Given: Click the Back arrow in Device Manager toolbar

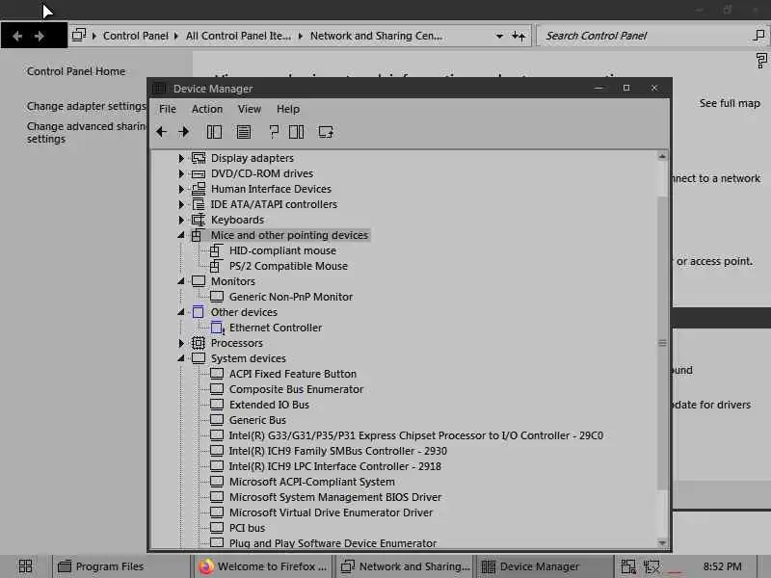Looking at the screenshot, I should pyautogui.click(x=161, y=132).
